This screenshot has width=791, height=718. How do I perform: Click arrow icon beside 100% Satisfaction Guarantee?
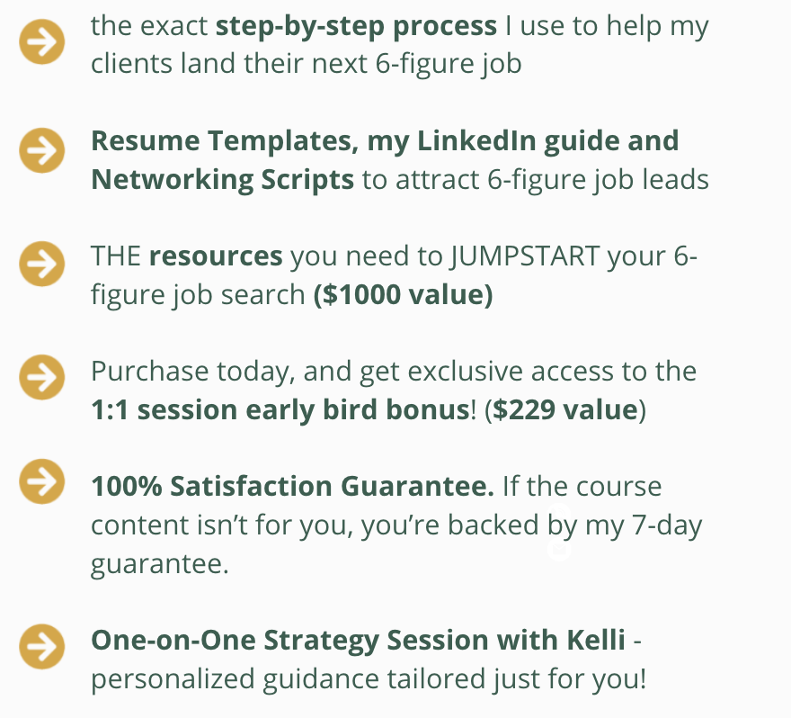pyautogui.click(x=41, y=481)
